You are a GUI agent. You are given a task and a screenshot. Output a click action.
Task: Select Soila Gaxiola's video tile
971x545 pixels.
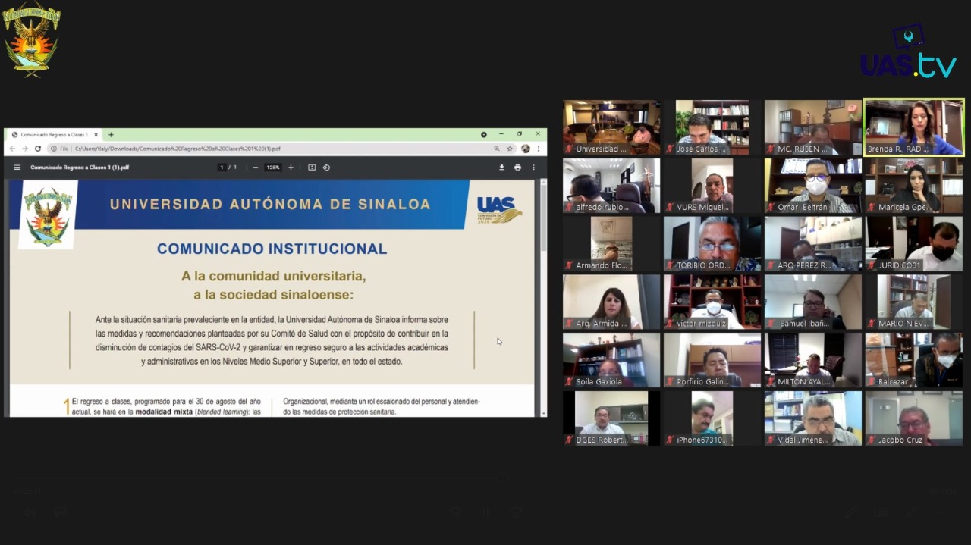pyautogui.click(x=611, y=360)
